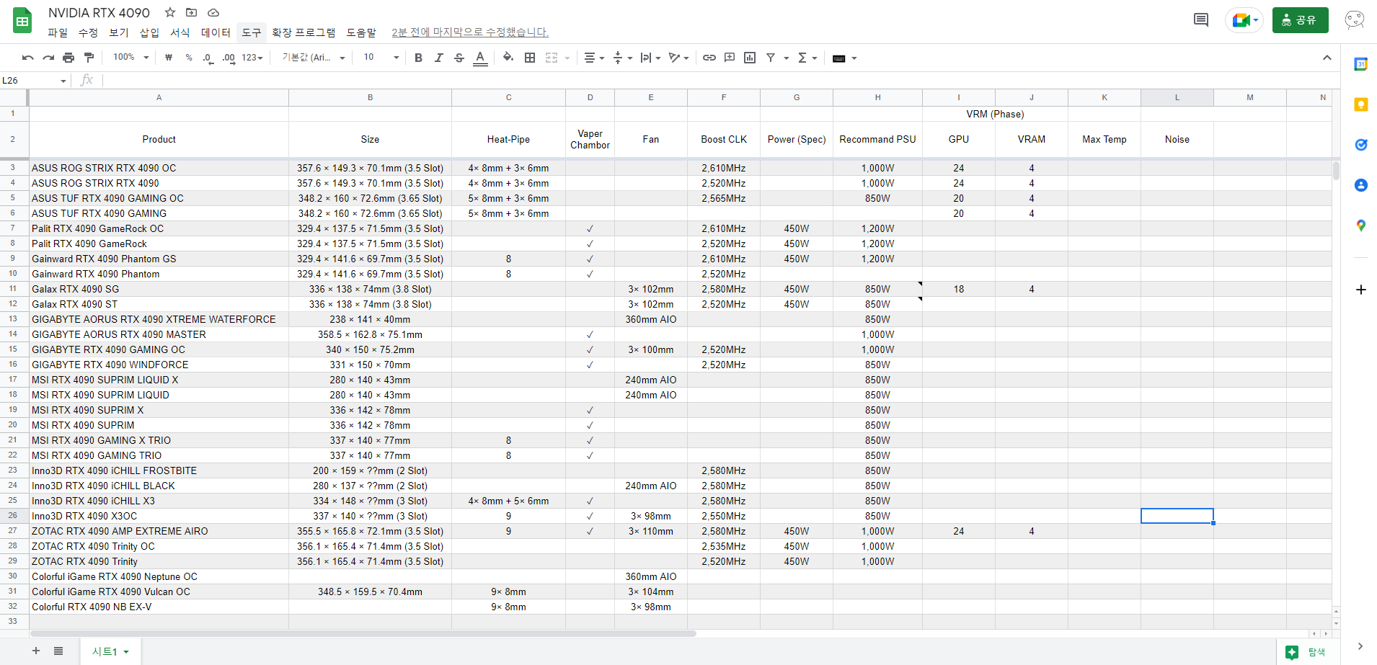
Task: Insert a comment from the toolbar
Action: click(x=730, y=58)
